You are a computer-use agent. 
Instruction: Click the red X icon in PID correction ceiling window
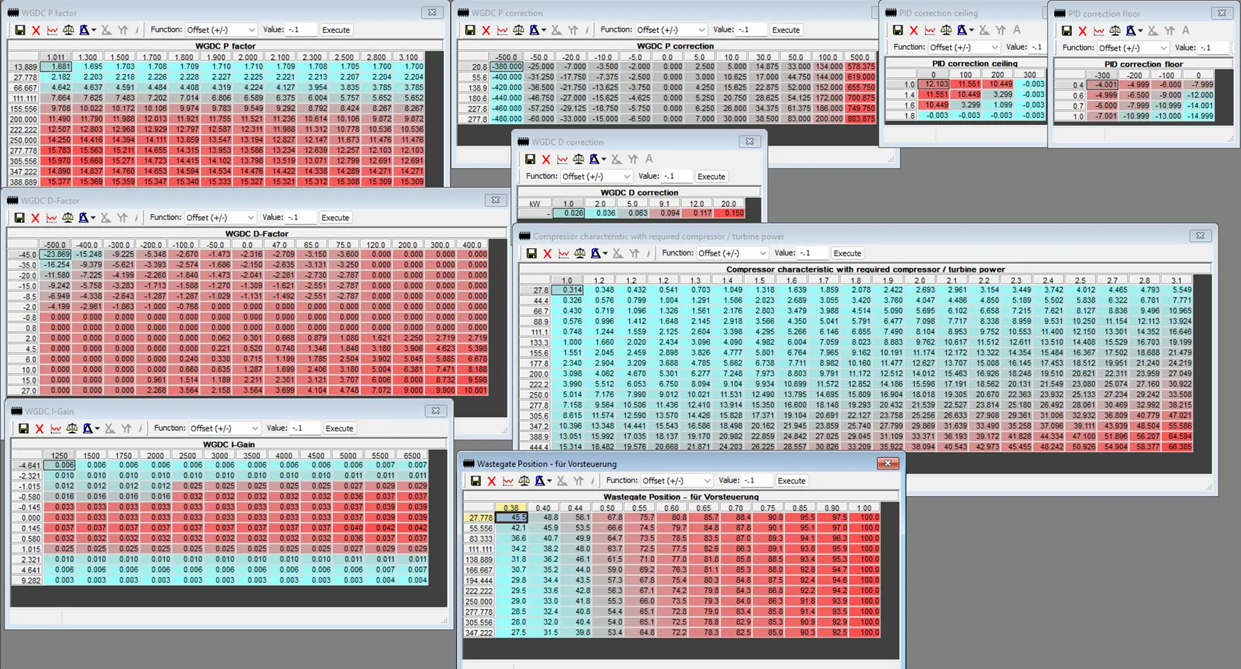(x=914, y=30)
